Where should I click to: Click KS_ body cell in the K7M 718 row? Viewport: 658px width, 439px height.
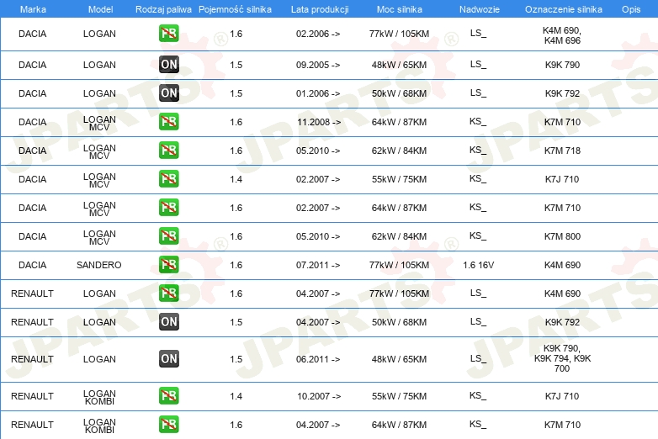(478, 151)
